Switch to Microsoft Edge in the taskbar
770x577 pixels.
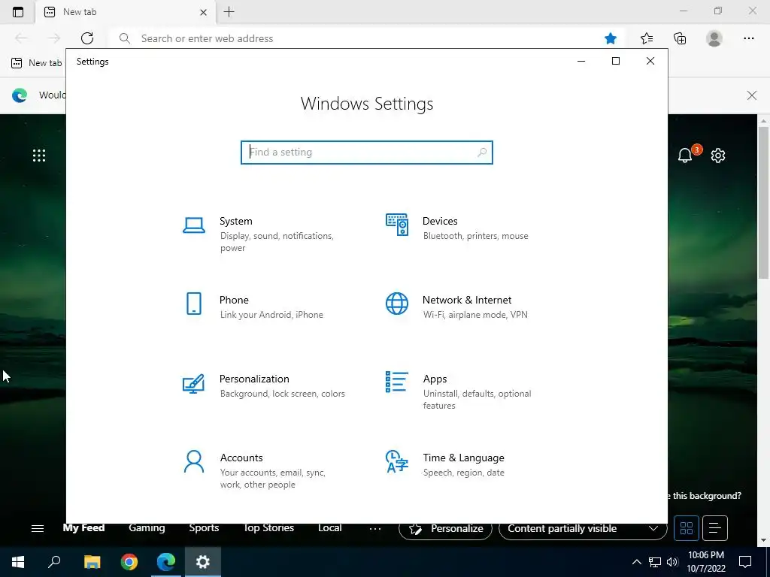166,562
